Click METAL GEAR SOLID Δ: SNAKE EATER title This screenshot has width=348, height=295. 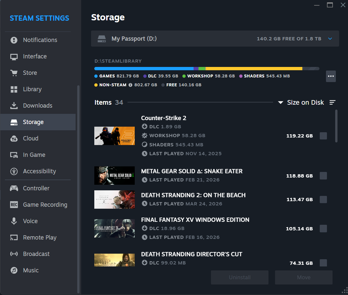tap(192, 171)
